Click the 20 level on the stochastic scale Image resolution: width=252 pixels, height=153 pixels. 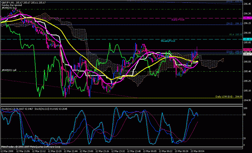(245, 139)
